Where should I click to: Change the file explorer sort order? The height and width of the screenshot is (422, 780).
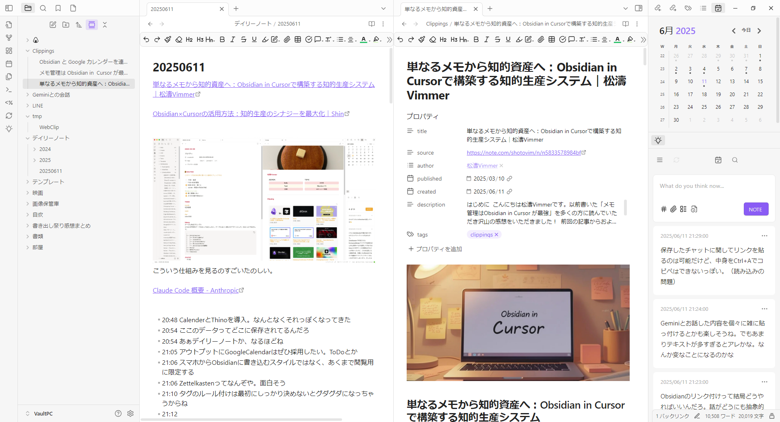point(79,25)
